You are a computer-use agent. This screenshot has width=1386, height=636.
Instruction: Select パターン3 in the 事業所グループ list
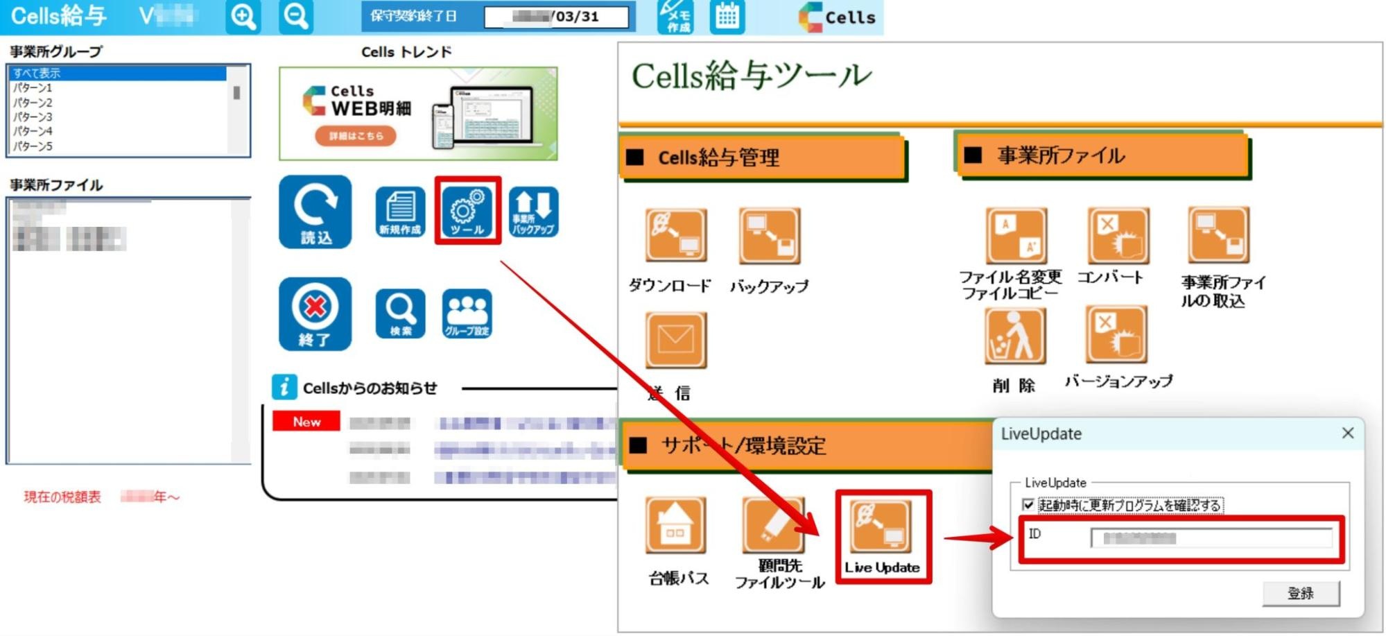(x=33, y=117)
